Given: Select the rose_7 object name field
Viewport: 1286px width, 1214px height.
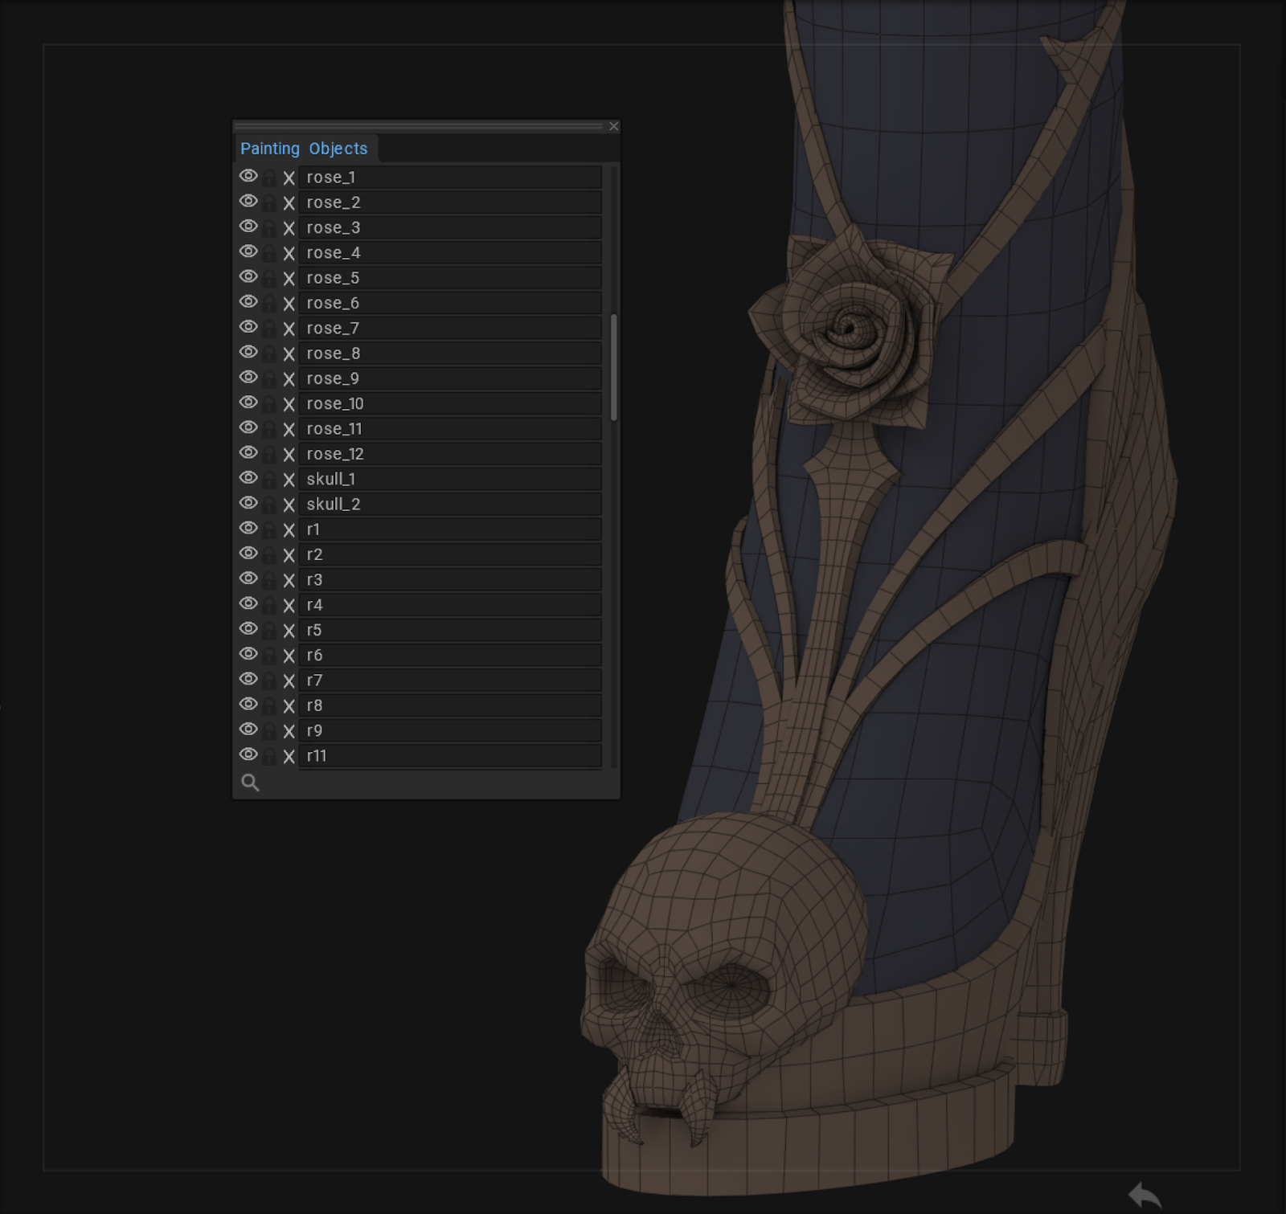Looking at the screenshot, I should click(450, 329).
